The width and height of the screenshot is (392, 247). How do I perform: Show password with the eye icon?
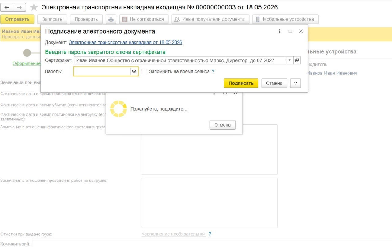134,71
